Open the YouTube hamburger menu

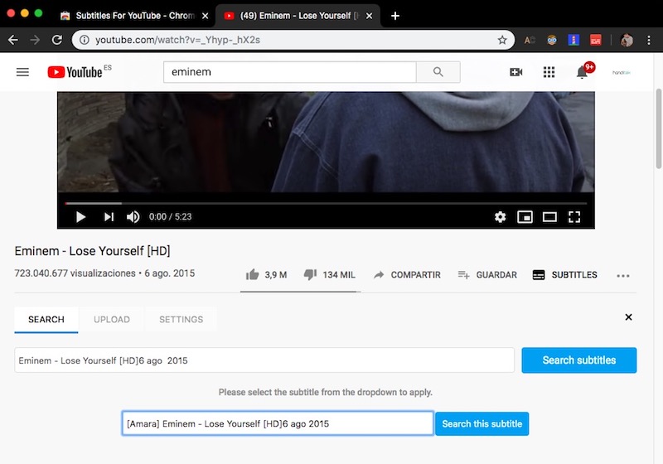(22, 72)
